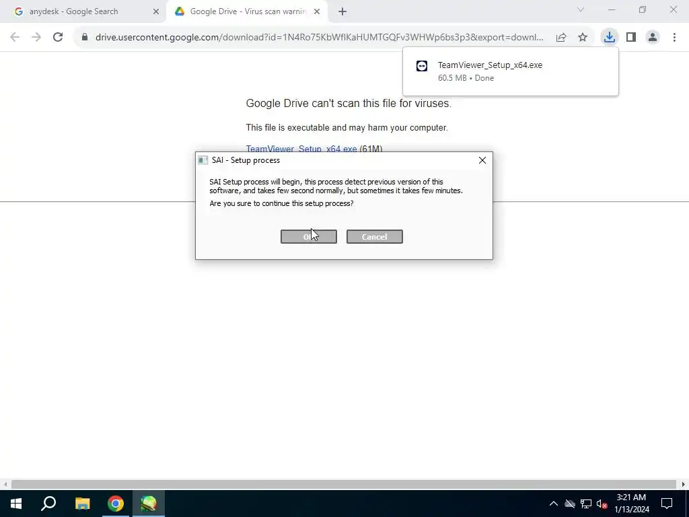This screenshot has height=517, width=689.
Task: Click the muted volume tray icon
Action: tap(602, 504)
